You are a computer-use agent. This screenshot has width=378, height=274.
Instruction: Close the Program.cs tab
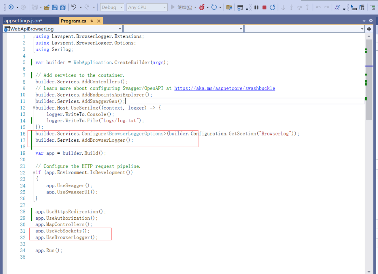point(99,21)
